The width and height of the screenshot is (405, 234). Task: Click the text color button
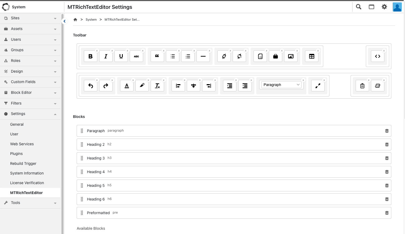[x=127, y=86]
